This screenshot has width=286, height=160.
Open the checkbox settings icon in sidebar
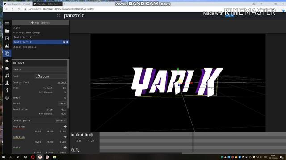[x=7, y=39]
